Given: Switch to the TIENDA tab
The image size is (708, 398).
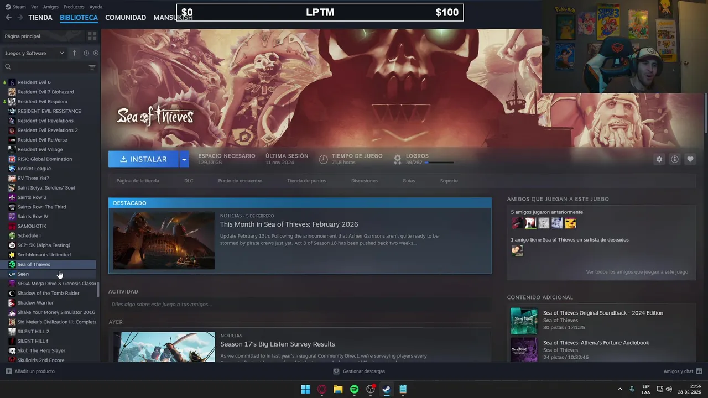Looking at the screenshot, I should (40, 18).
